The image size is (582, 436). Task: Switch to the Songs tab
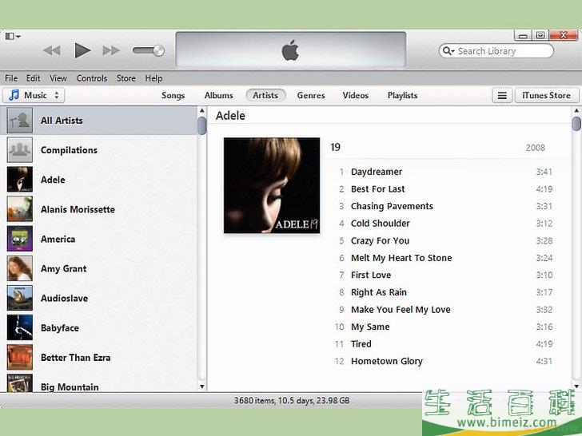[173, 95]
